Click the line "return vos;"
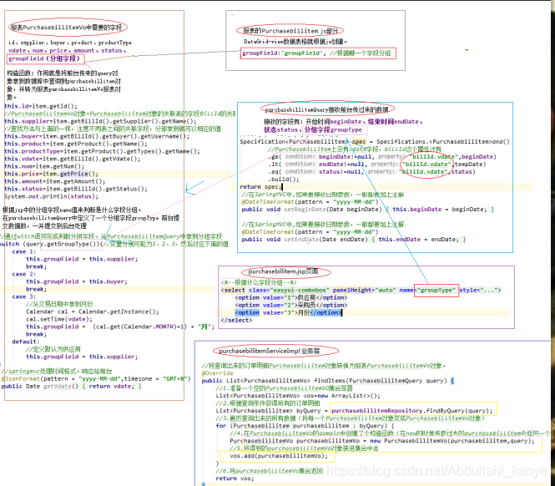The height and width of the screenshot is (486, 555). tap(235, 478)
